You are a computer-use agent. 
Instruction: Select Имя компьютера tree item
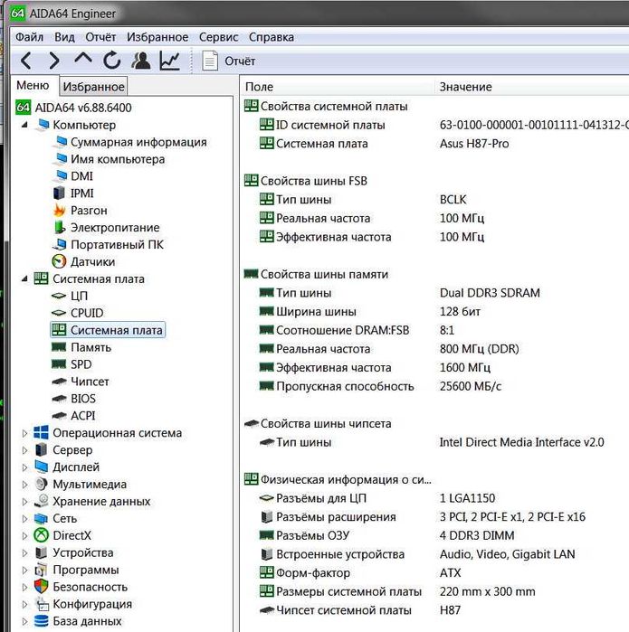(118, 159)
